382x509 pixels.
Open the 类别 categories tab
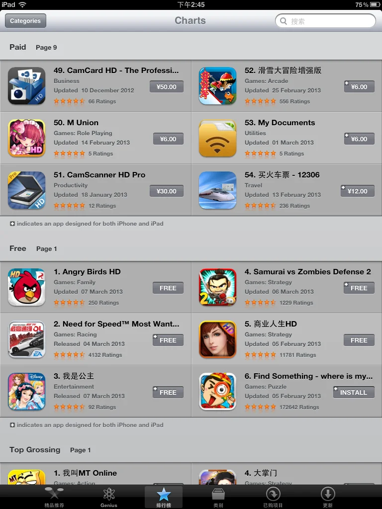tap(218, 497)
